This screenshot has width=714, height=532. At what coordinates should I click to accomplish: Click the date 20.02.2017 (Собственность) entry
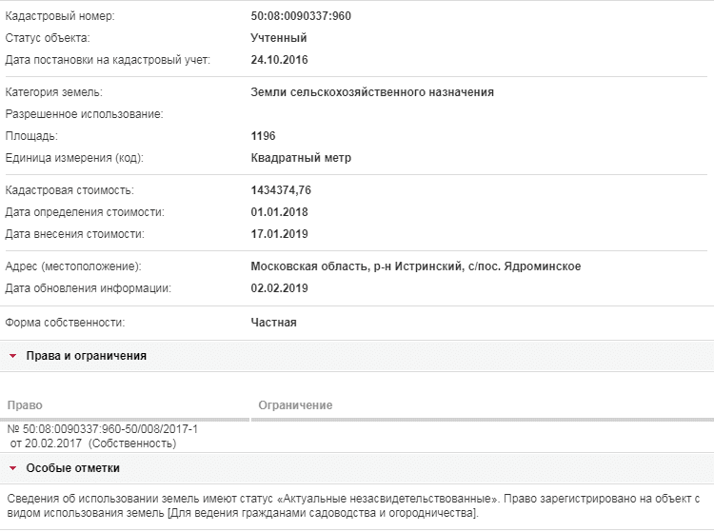(93, 443)
